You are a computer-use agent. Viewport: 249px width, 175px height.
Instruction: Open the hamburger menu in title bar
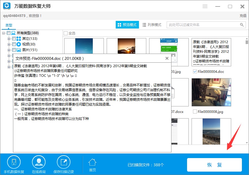(205, 6)
